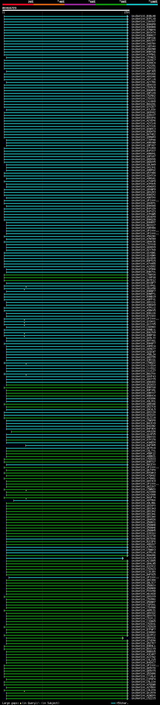Click the gap marker on the UniRef100_Q10P61 bar
The height and width of the screenshot is (705, 160).
tap(26, 287)
